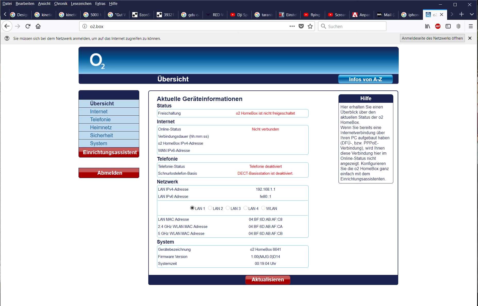Open the Bearbeiten menu

(x=25, y=4)
